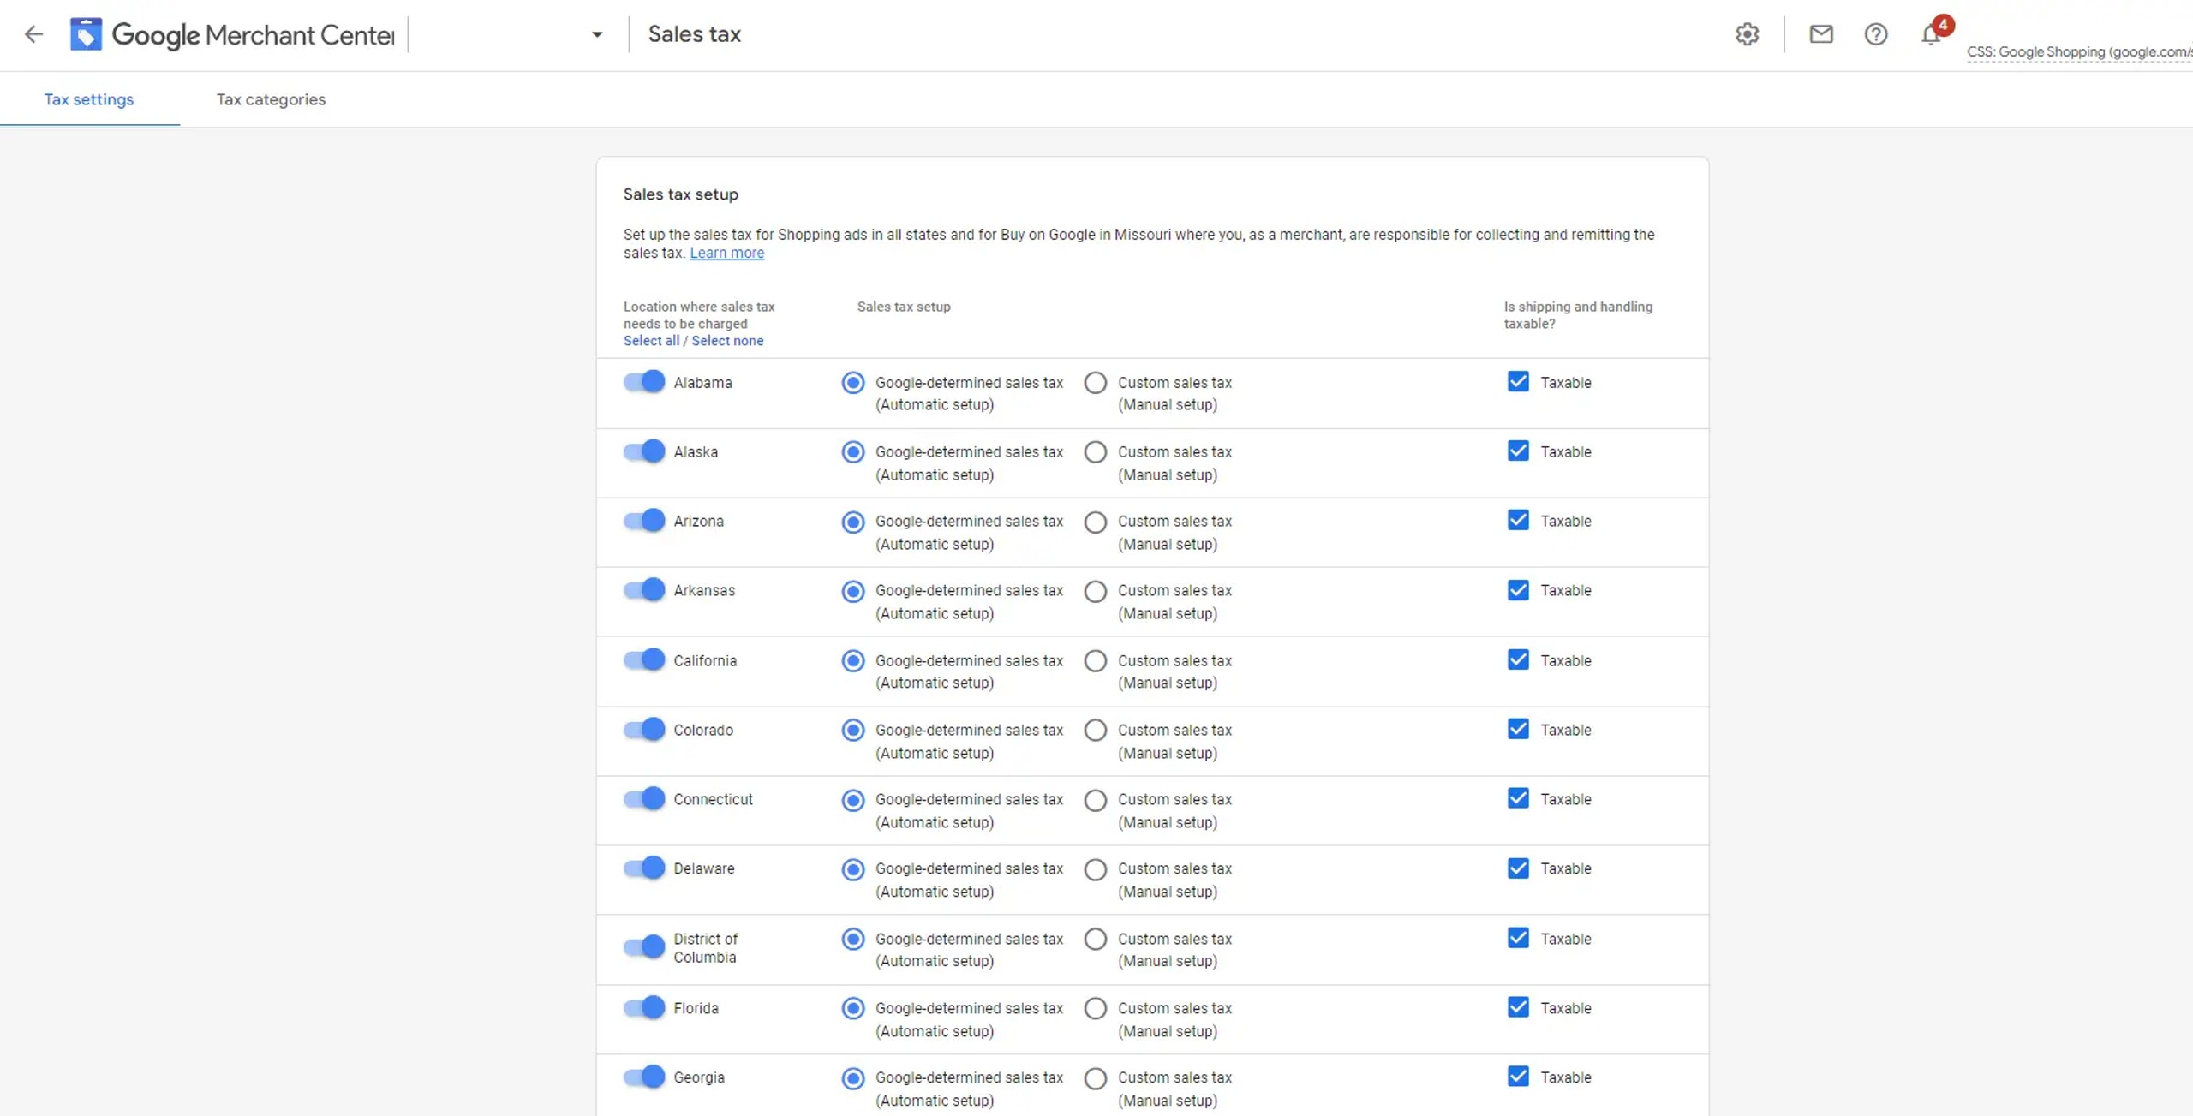Select Custom sales tax for Alaska
Image resolution: width=2193 pixels, height=1116 pixels.
(1095, 452)
